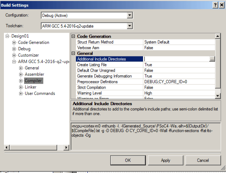Click the Help question mark button
The height and width of the screenshot is (173, 226).
click(215, 5)
